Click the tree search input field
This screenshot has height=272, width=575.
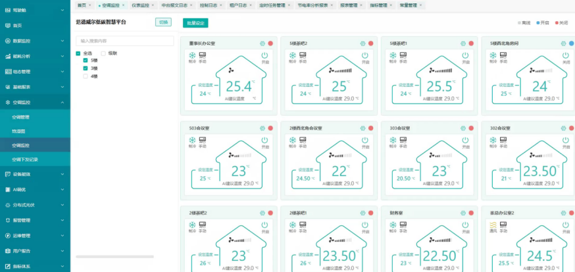[125, 41]
